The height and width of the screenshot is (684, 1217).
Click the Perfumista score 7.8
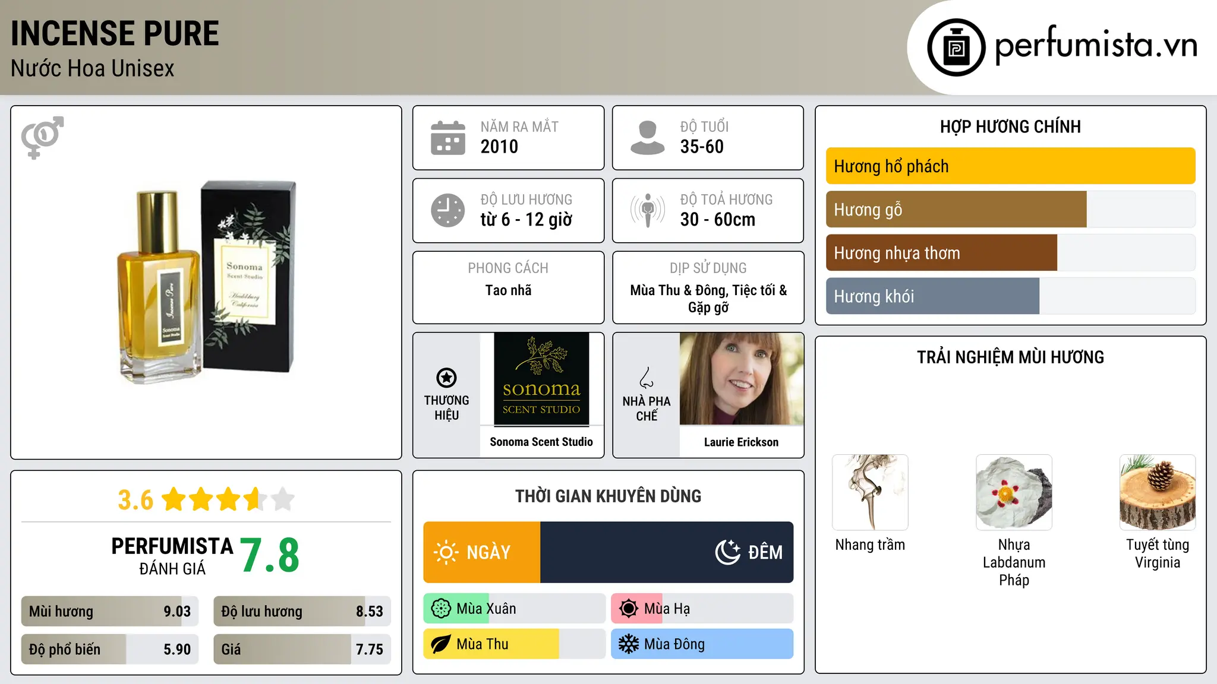[x=270, y=555]
